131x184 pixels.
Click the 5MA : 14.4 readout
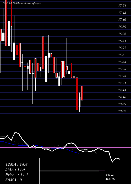pos(15,170)
